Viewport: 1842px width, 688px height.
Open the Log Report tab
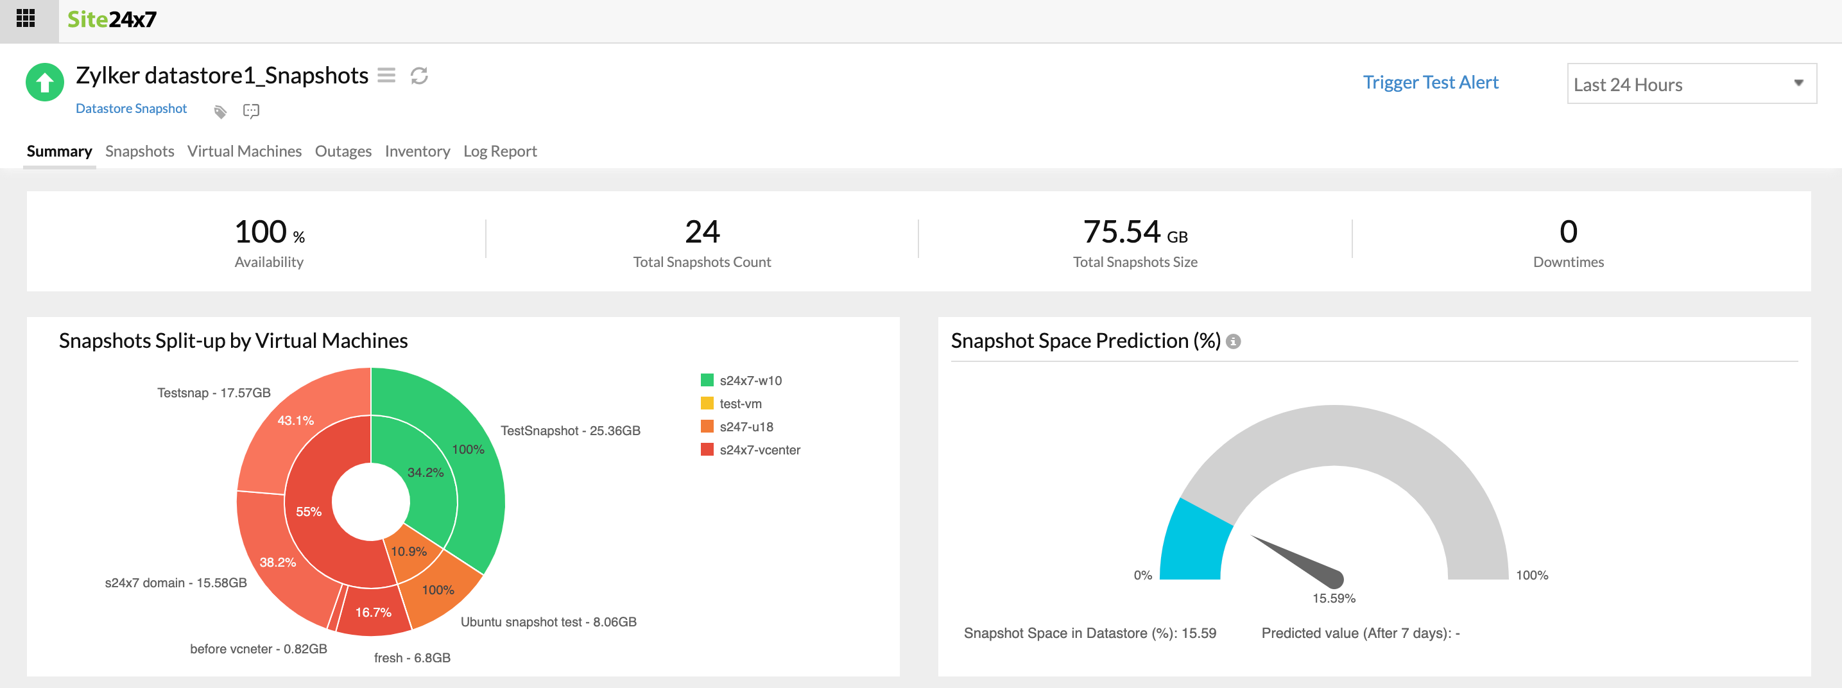[x=499, y=151]
